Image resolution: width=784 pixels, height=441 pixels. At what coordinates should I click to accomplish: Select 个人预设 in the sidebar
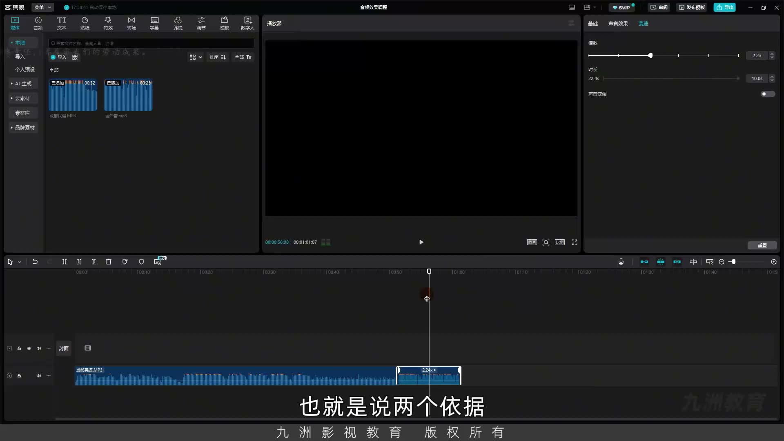pos(25,69)
